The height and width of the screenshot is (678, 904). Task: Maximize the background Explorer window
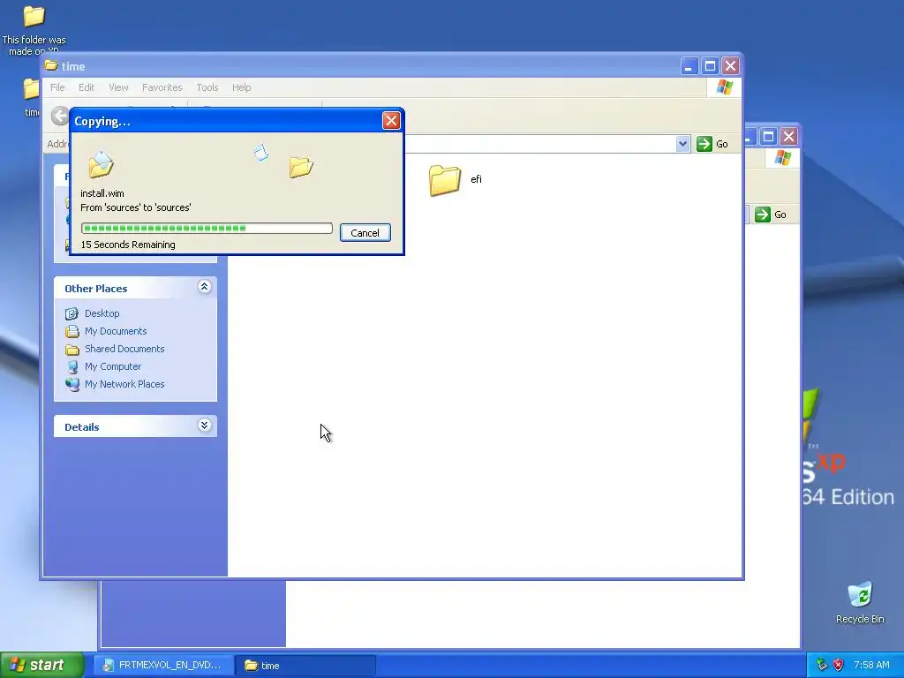[768, 137]
